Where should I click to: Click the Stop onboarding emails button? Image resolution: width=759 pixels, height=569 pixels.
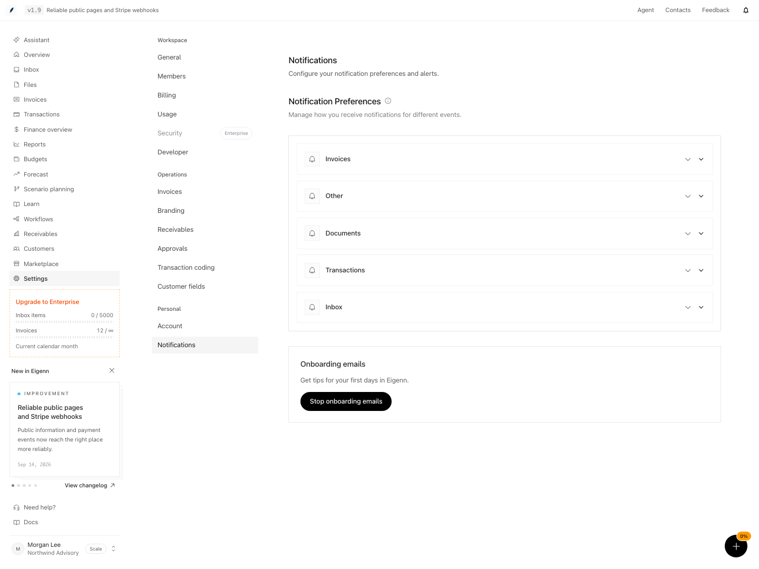click(346, 401)
